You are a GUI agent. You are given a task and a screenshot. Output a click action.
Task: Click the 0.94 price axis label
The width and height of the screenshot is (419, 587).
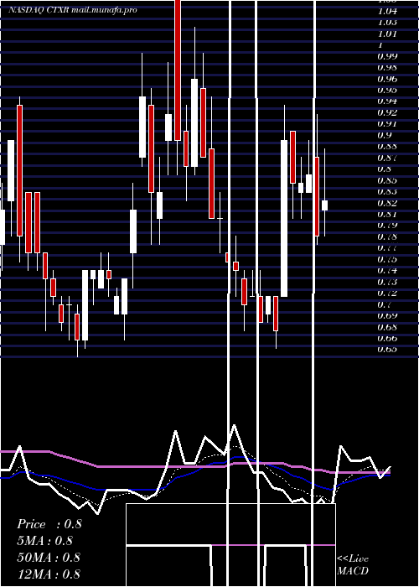tap(387, 101)
